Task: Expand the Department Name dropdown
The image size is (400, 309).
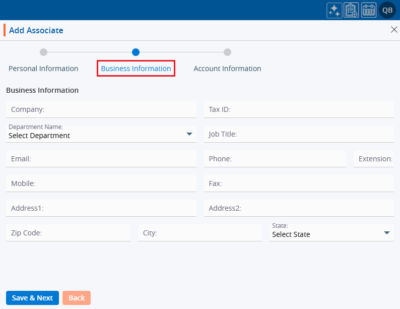Action: 101,134
